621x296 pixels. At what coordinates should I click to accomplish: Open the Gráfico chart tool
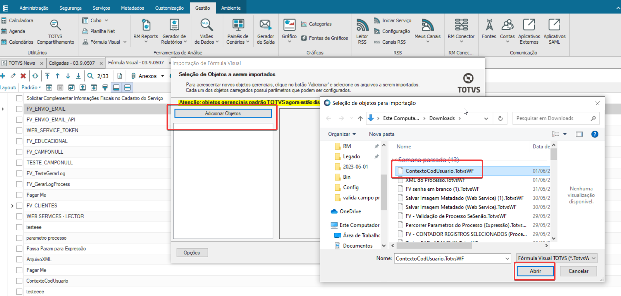coord(289,31)
